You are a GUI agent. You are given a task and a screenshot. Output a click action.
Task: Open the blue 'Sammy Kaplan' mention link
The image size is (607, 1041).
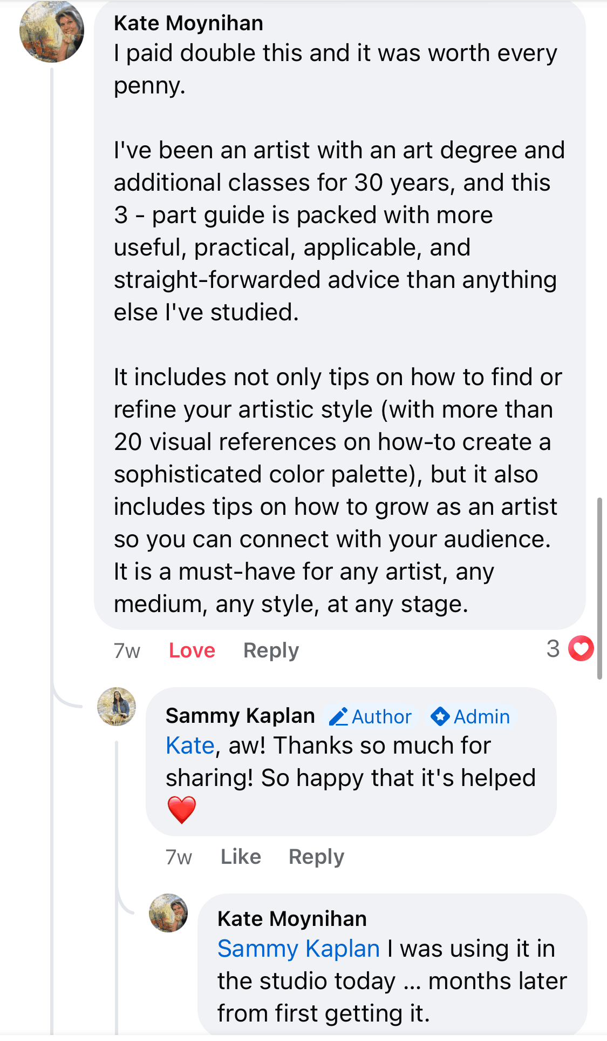298,949
